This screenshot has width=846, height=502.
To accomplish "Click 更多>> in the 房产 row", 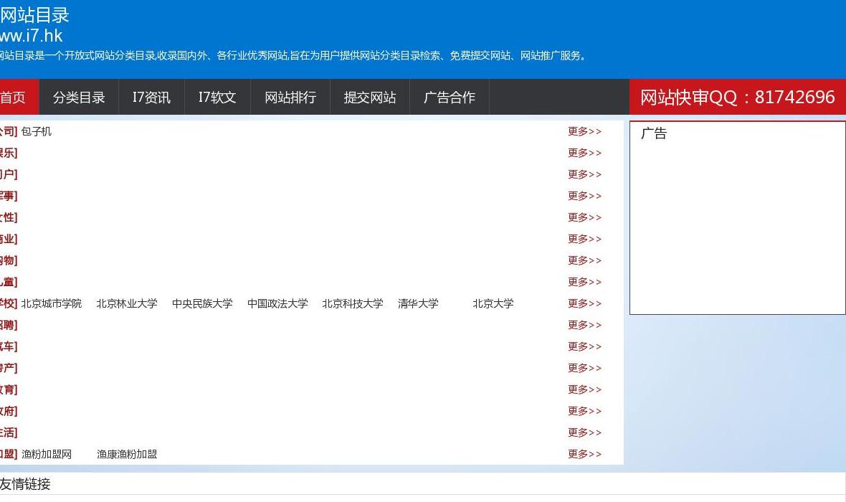I will tap(584, 368).
